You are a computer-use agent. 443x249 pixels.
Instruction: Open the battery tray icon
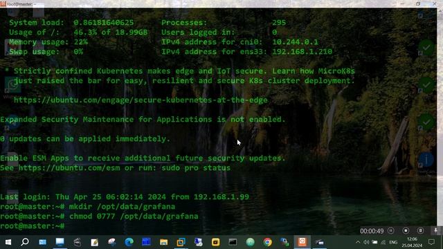374,242
